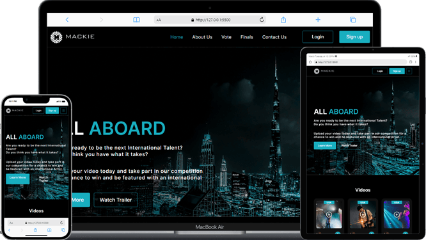Open About Us in the MacBook navbar
The image size is (426, 240).
click(x=202, y=37)
